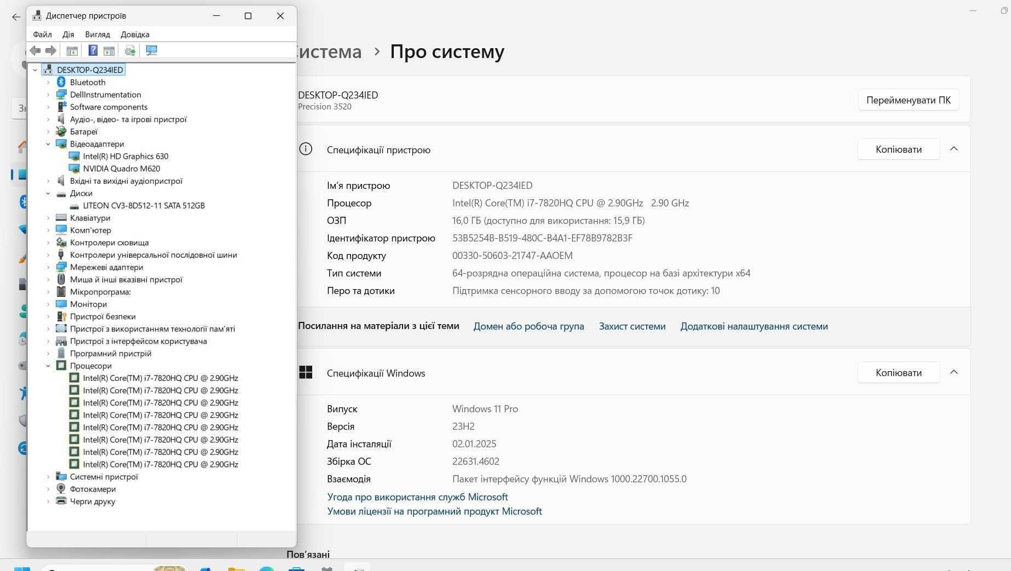Select Контролери універсальної послідовної шини item

click(153, 255)
